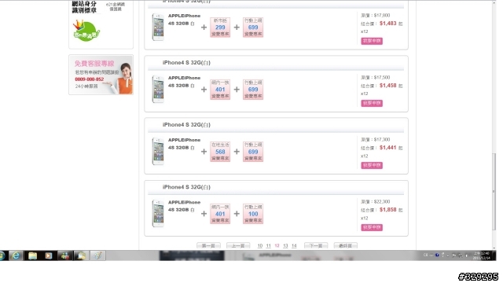Select the 401 plan box in the $1,858 offer
Image resolution: width=503 pixels, height=283 pixels.
click(x=220, y=214)
